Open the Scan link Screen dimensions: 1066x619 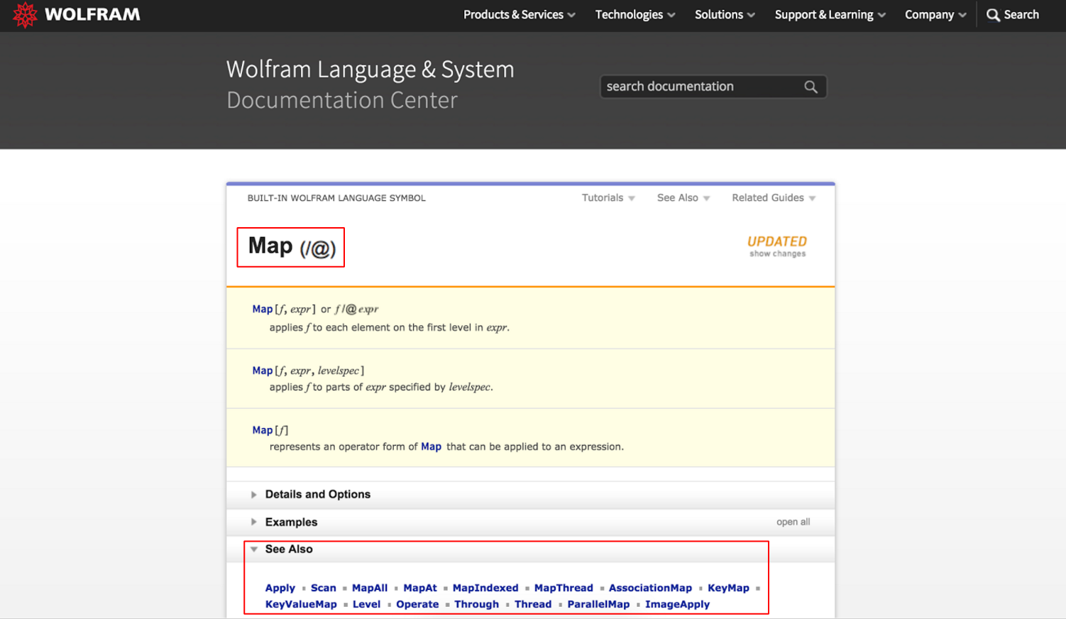(x=323, y=588)
